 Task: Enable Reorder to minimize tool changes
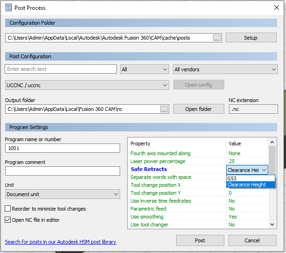pyautogui.click(x=8, y=209)
